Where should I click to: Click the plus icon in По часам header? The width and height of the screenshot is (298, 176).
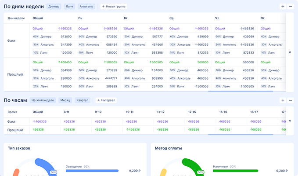click(x=283, y=100)
